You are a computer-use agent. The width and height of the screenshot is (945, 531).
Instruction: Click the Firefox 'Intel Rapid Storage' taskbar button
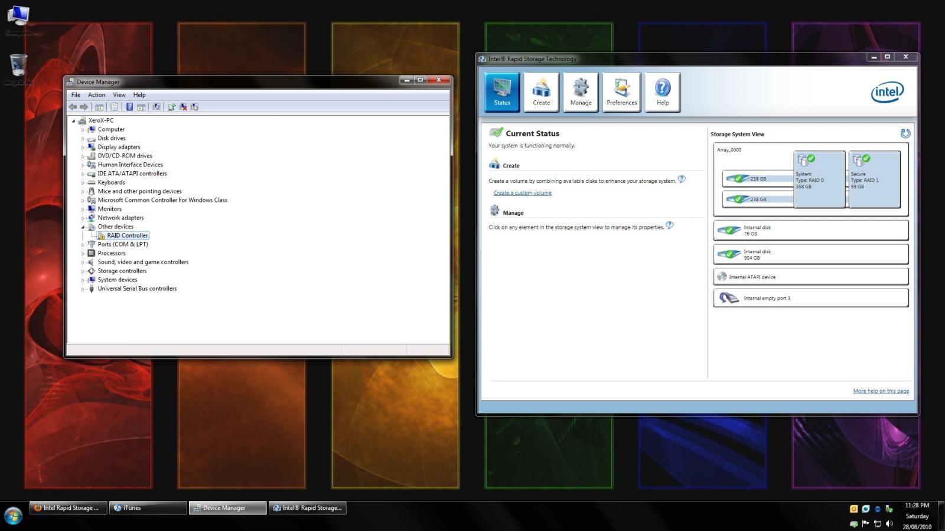pyautogui.click(x=69, y=507)
